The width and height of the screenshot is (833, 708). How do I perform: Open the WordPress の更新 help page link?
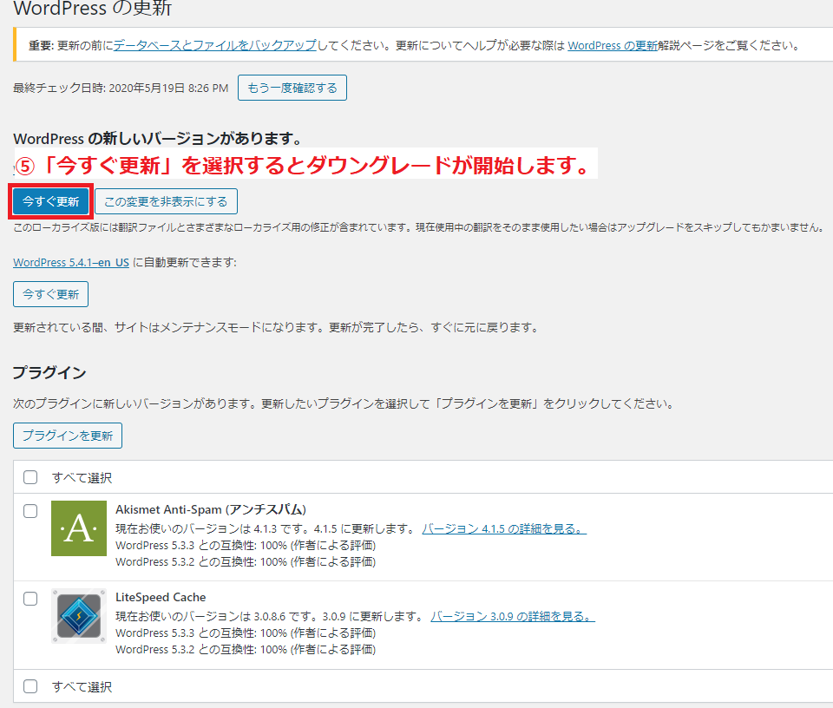pyautogui.click(x=613, y=45)
